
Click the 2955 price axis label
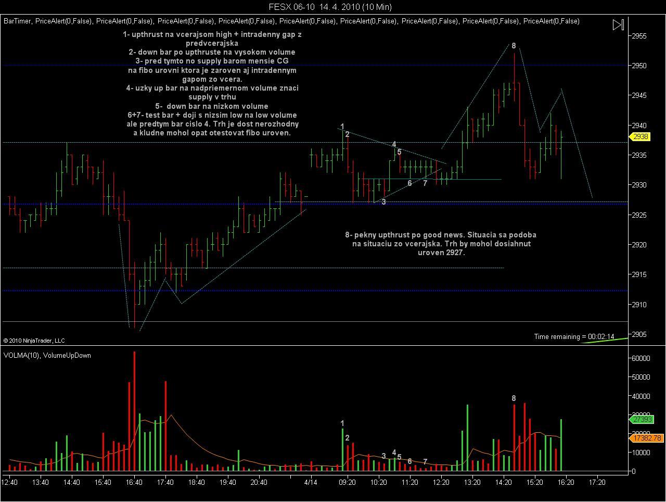point(639,36)
